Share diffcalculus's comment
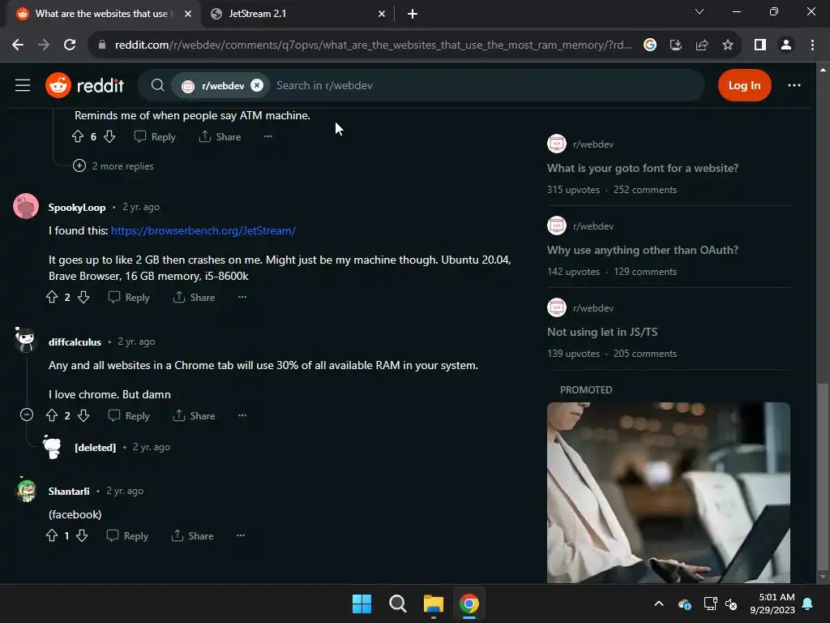 coord(194,416)
